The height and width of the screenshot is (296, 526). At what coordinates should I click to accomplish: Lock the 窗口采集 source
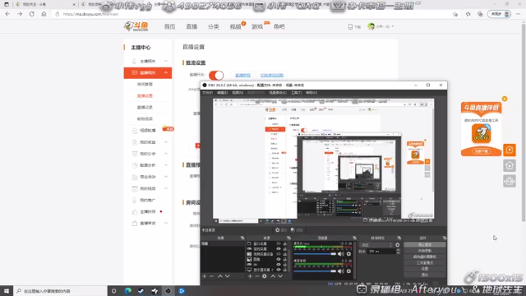(x=285, y=243)
